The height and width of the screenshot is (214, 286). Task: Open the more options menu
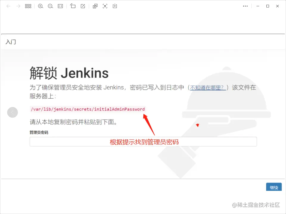click(x=245, y=6)
